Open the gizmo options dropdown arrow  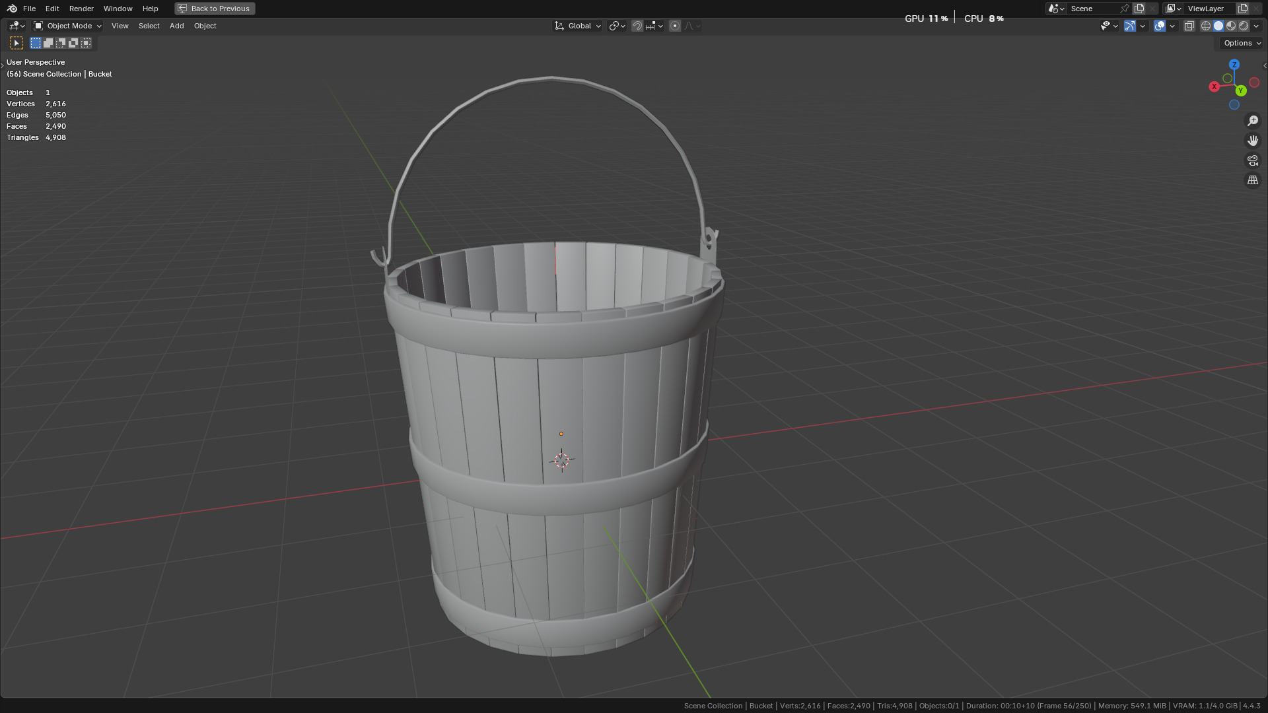point(1143,26)
